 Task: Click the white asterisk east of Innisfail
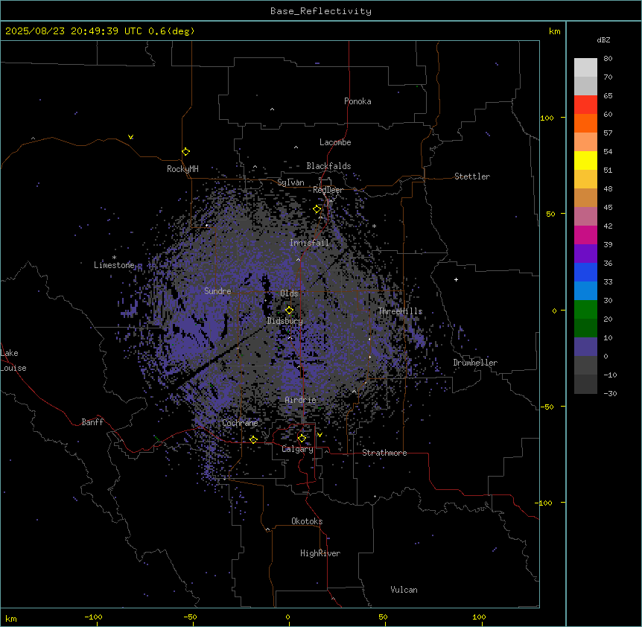(x=374, y=226)
